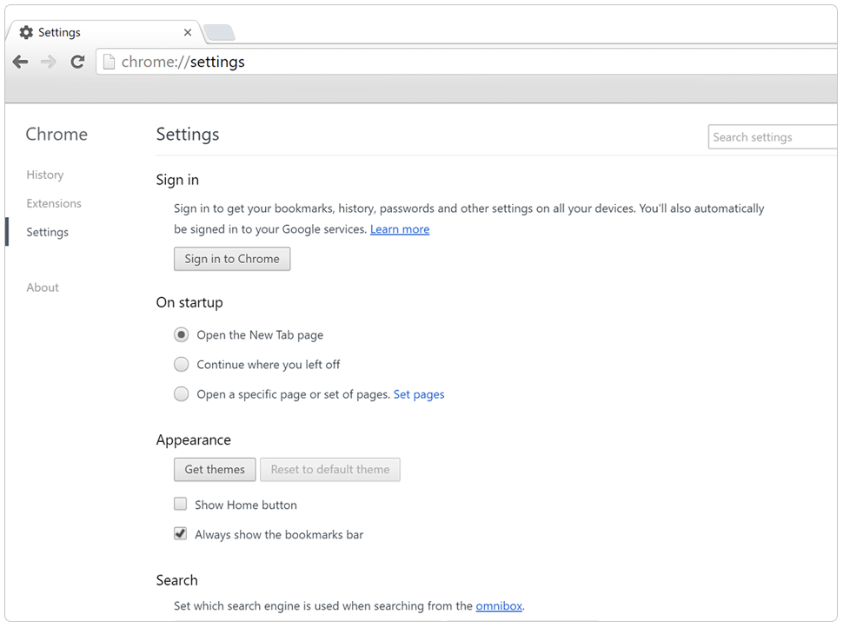Go to Extensions in sidebar
The width and height of the screenshot is (843, 627).
click(x=54, y=203)
